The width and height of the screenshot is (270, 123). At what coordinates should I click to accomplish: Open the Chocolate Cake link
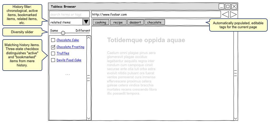tap(68, 40)
